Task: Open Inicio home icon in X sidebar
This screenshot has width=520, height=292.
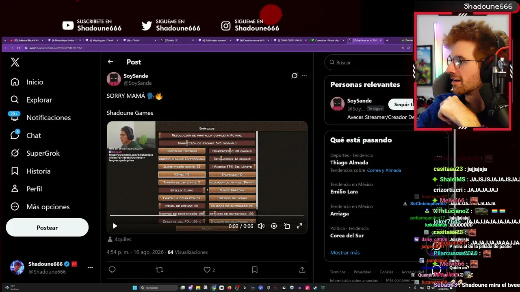Action: 15,82
